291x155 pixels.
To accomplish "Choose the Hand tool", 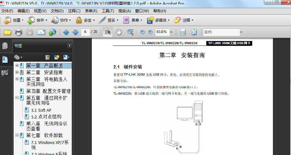I will point(119,32).
